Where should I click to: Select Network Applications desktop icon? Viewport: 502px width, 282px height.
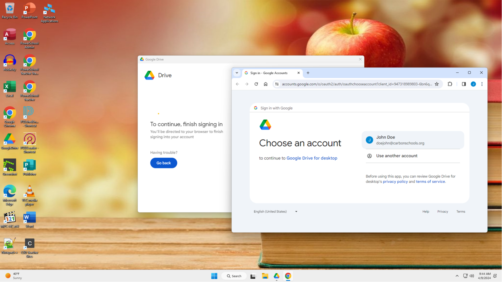49,13
